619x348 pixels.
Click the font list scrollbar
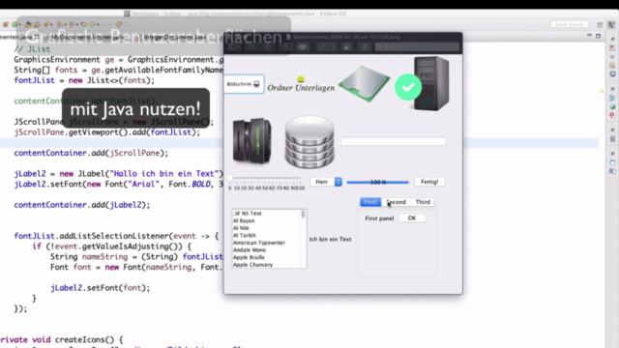click(303, 239)
